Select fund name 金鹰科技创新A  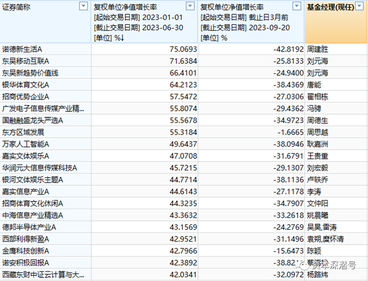click(x=26, y=251)
